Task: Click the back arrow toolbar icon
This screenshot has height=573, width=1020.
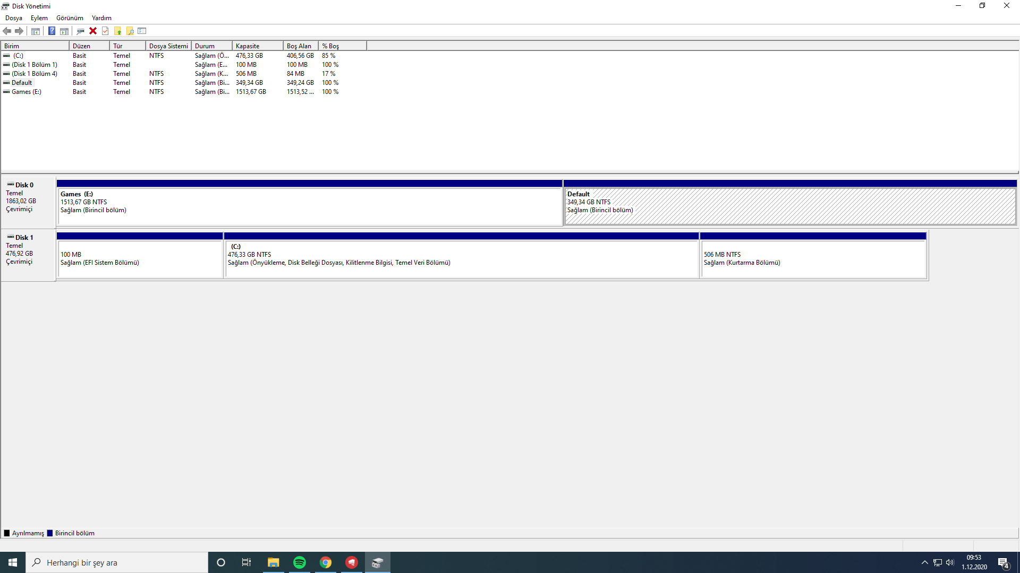Action: point(7,31)
